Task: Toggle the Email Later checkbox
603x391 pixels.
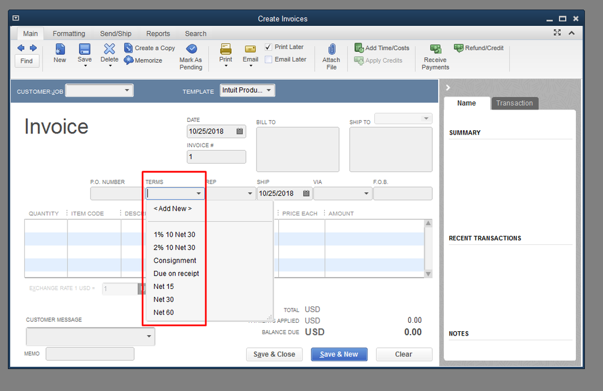Action: coord(269,59)
